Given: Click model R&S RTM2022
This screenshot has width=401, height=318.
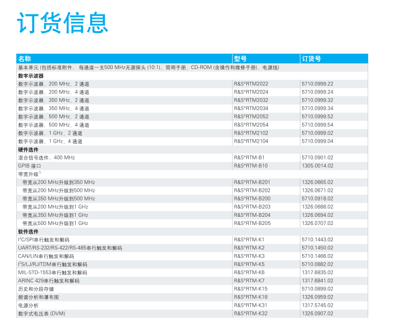Looking at the screenshot, I should (x=251, y=84).
